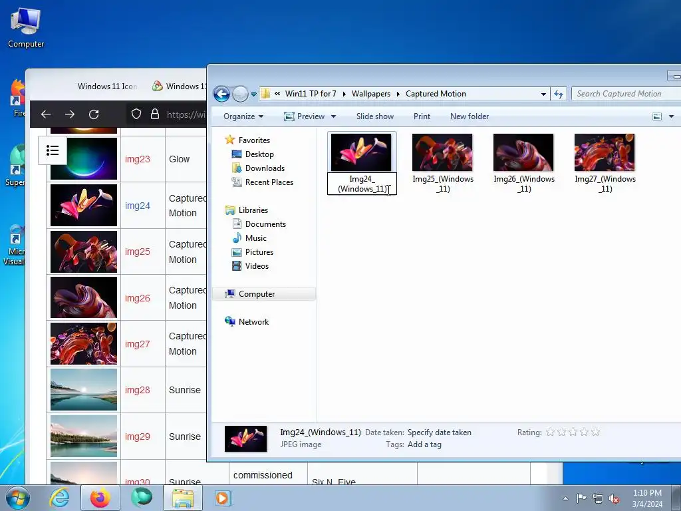Click the Firefox tracking protection shield icon
This screenshot has height=511, width=681.
(136, 114)
